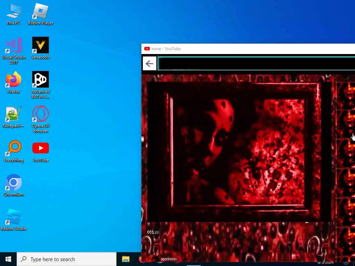Focus the black address bar in the YouTube window

pyautogui.click(x=256, y=64)
